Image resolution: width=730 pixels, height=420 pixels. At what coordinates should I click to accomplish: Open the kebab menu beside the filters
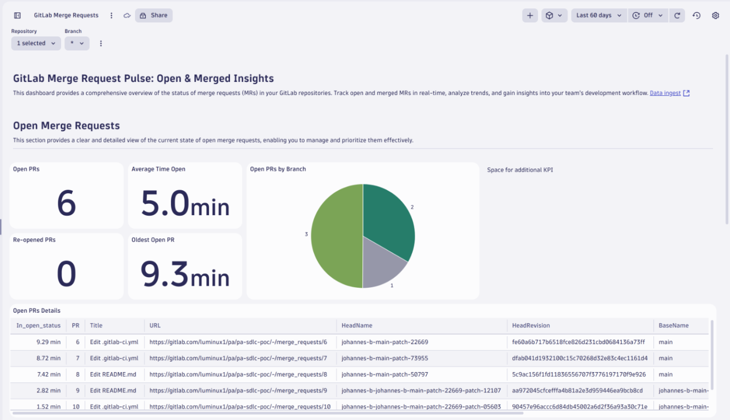101,43
